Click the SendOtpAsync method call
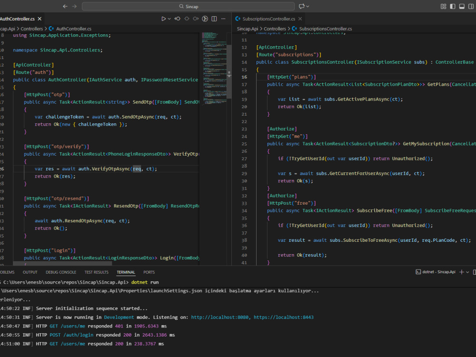Screen dimensions: 476x357 pos(137,117)
